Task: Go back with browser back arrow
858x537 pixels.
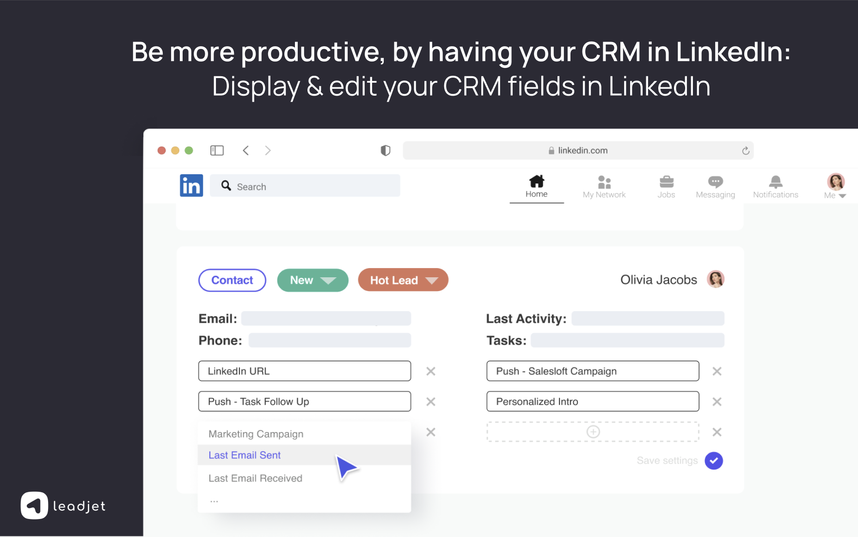Action: click(246, 151)
